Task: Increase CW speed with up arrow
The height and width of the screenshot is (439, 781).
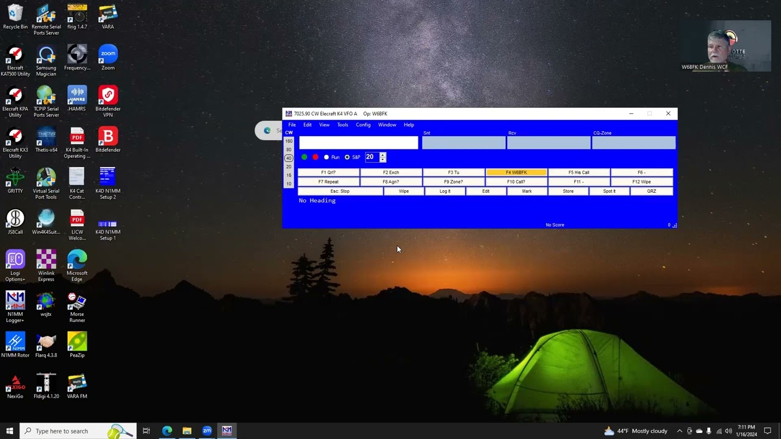Action: (x=383, y=155)
